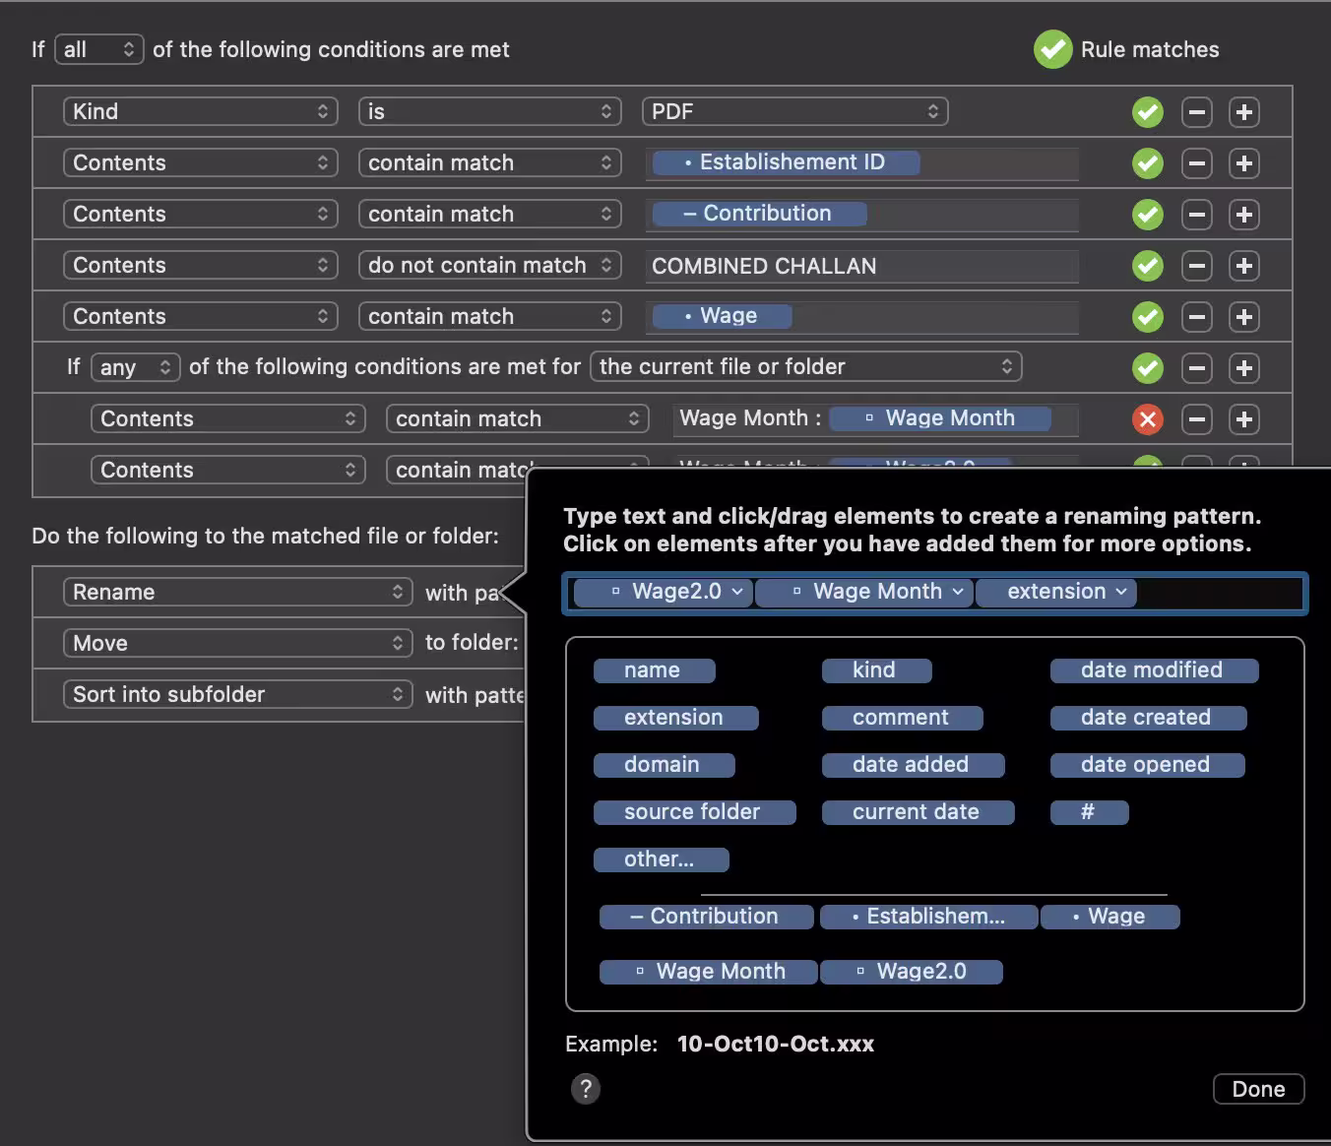Add a condition after Establishement ID row

(x=1243, y=163)
